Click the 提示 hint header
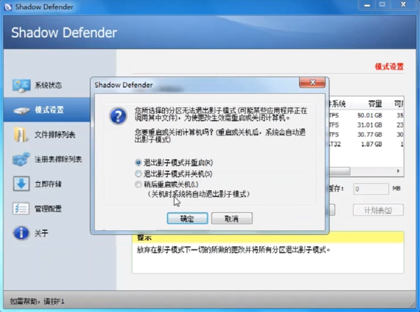This screenshot has height=312, width=420. click(145, 238)
